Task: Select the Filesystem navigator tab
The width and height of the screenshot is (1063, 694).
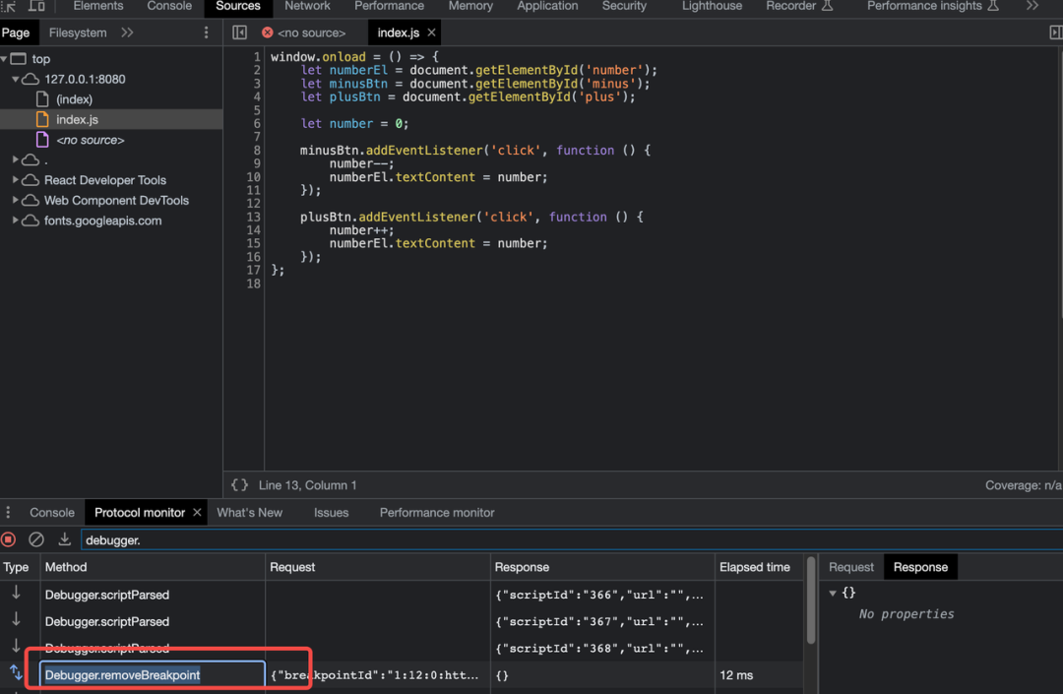Action: click(x=78, y=32)
